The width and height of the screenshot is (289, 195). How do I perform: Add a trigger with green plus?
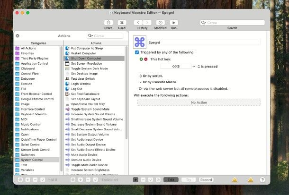coord(141,59)
